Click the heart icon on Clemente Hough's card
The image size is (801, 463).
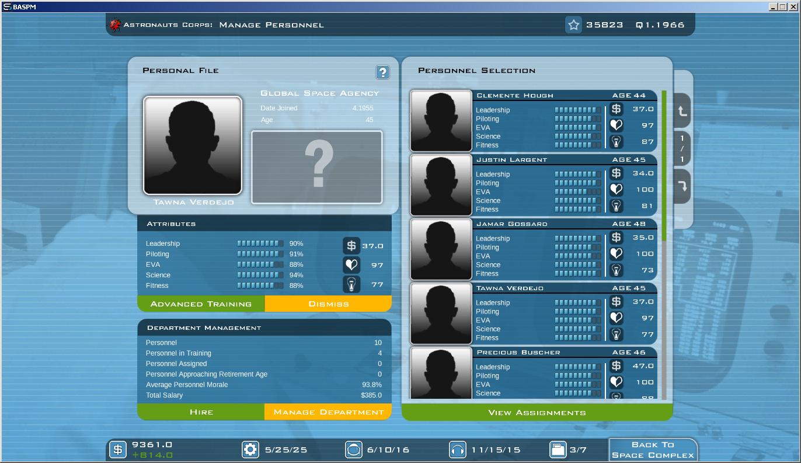coord(616,125)
